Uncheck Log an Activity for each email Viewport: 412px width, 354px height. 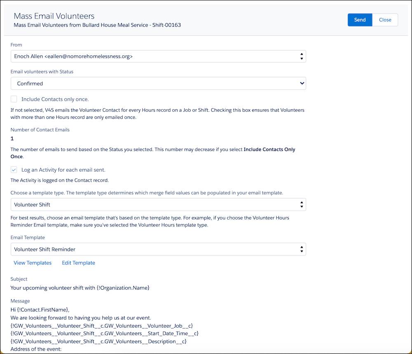coord(14,170)
